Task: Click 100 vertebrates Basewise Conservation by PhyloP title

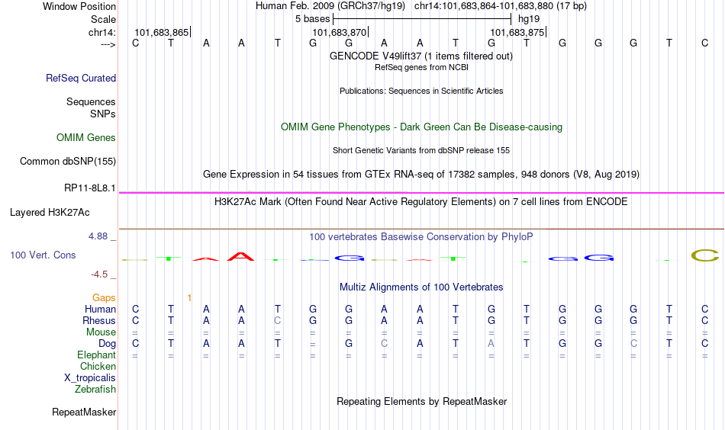Action: 421,237
